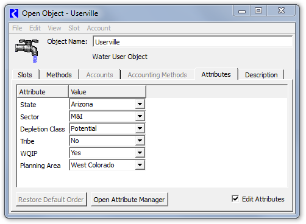Open the Edit menu

pos(35,28)
